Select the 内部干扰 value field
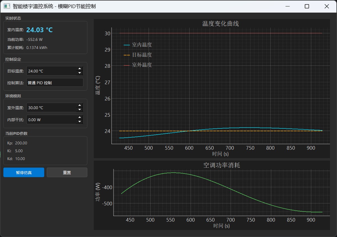The height and width of the screenshot is (237, 337). (x=51, y=120)
